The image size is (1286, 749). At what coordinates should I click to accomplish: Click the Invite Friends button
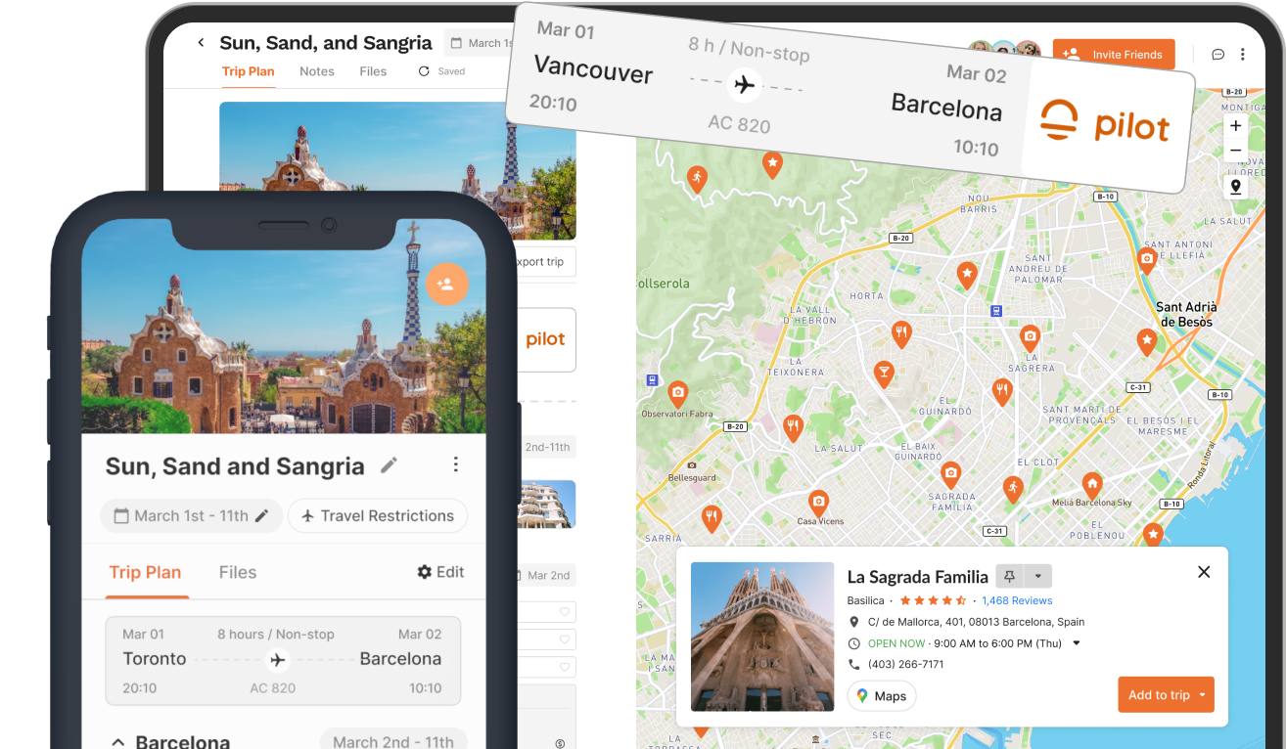click(x=1114, y=55)
